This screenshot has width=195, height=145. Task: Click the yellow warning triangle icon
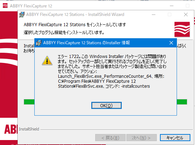47,60
